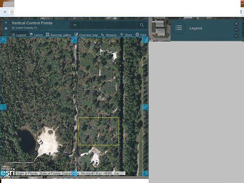Open the Print tool
Image resolution: width=244 pixels, height=183 pixels.
(x=141, y=35)
